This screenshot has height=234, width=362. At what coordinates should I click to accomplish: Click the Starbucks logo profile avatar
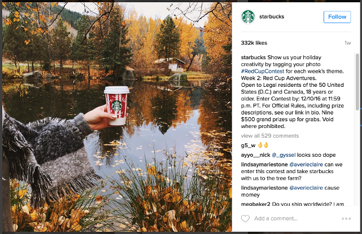(248, 16)
